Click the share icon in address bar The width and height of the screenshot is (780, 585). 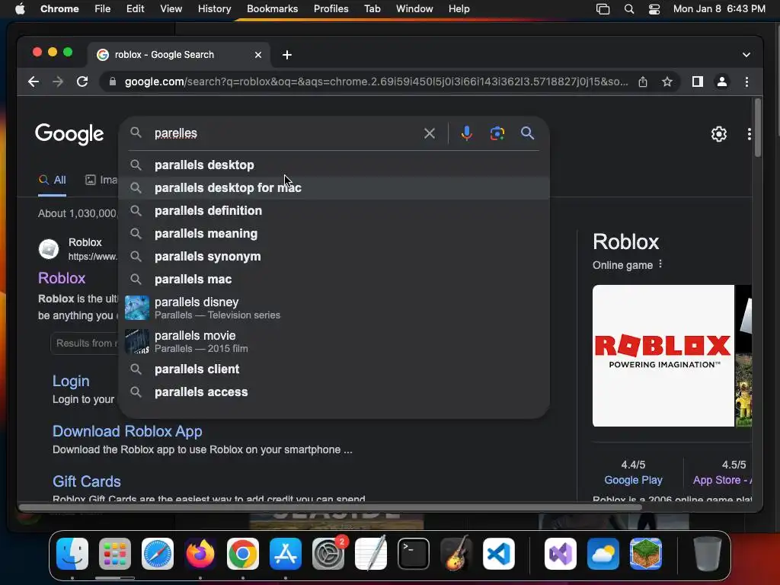[643, 82]
